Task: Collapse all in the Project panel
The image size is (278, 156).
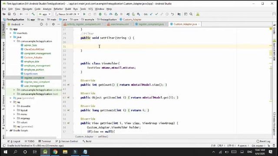Action: [46, 24]
